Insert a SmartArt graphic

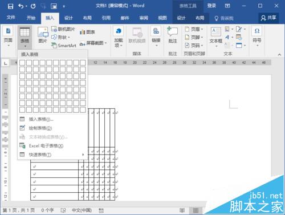64,46
